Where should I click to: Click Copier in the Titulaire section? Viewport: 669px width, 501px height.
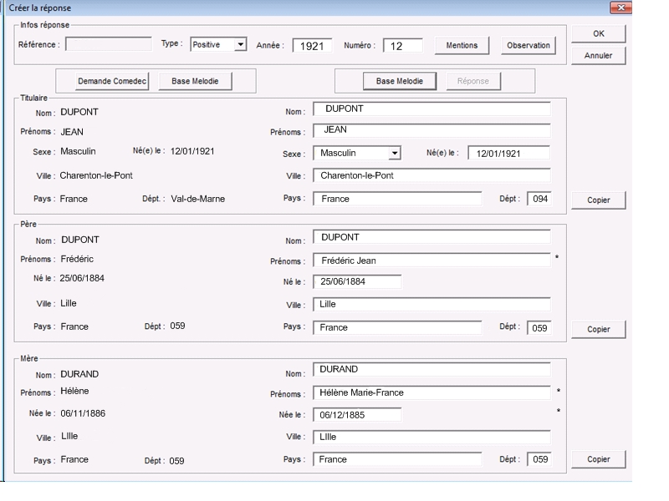coord(598,200)
